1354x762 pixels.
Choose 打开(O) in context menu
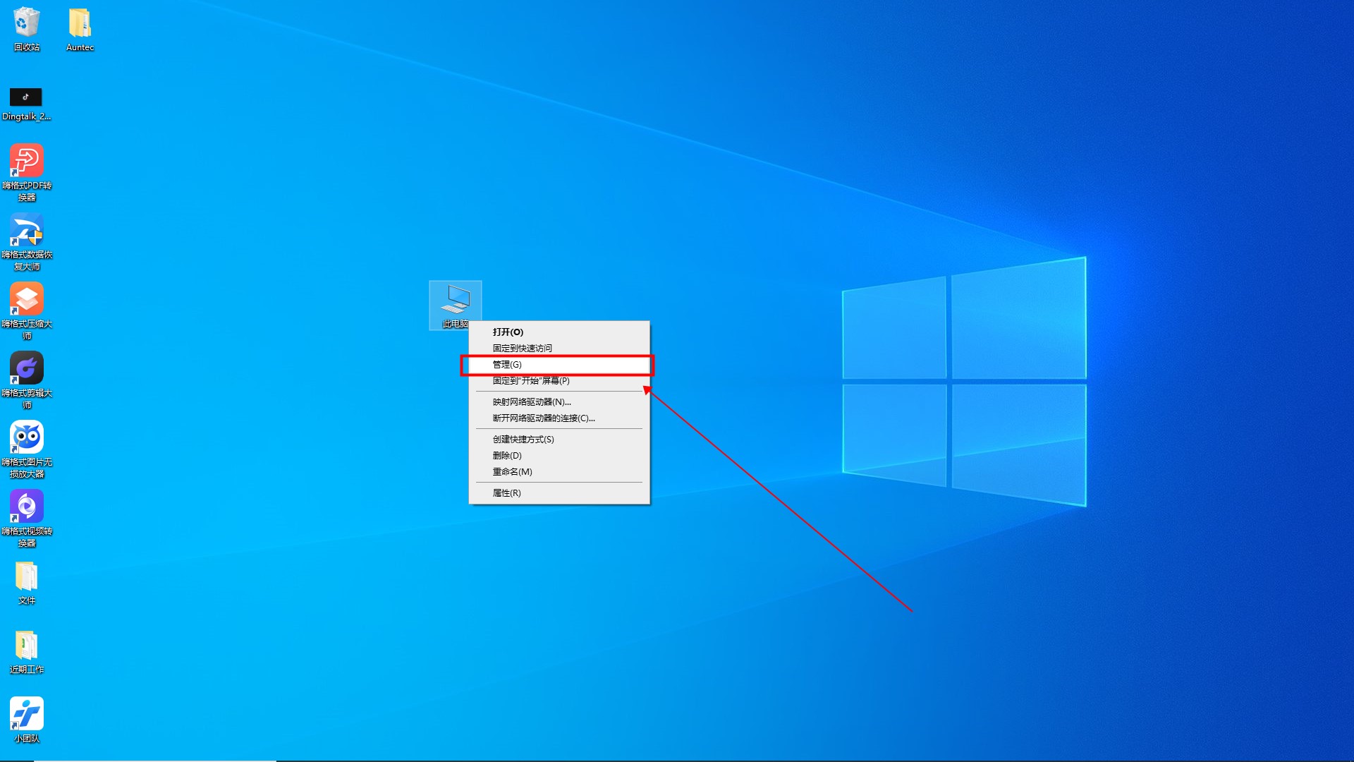[x=559, y=332]
